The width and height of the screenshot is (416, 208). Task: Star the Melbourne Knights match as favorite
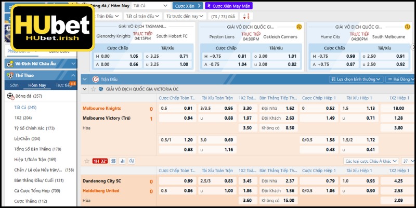coord(87,161)
